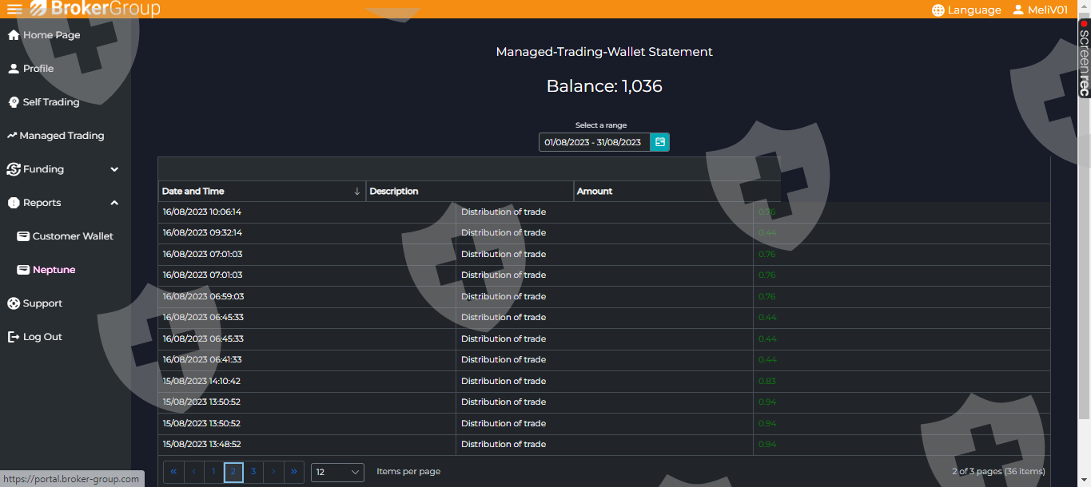Click the '2 of 3 pages (36 items)' text
This screenshot has width=1091, height=487.
coord(998,472)
